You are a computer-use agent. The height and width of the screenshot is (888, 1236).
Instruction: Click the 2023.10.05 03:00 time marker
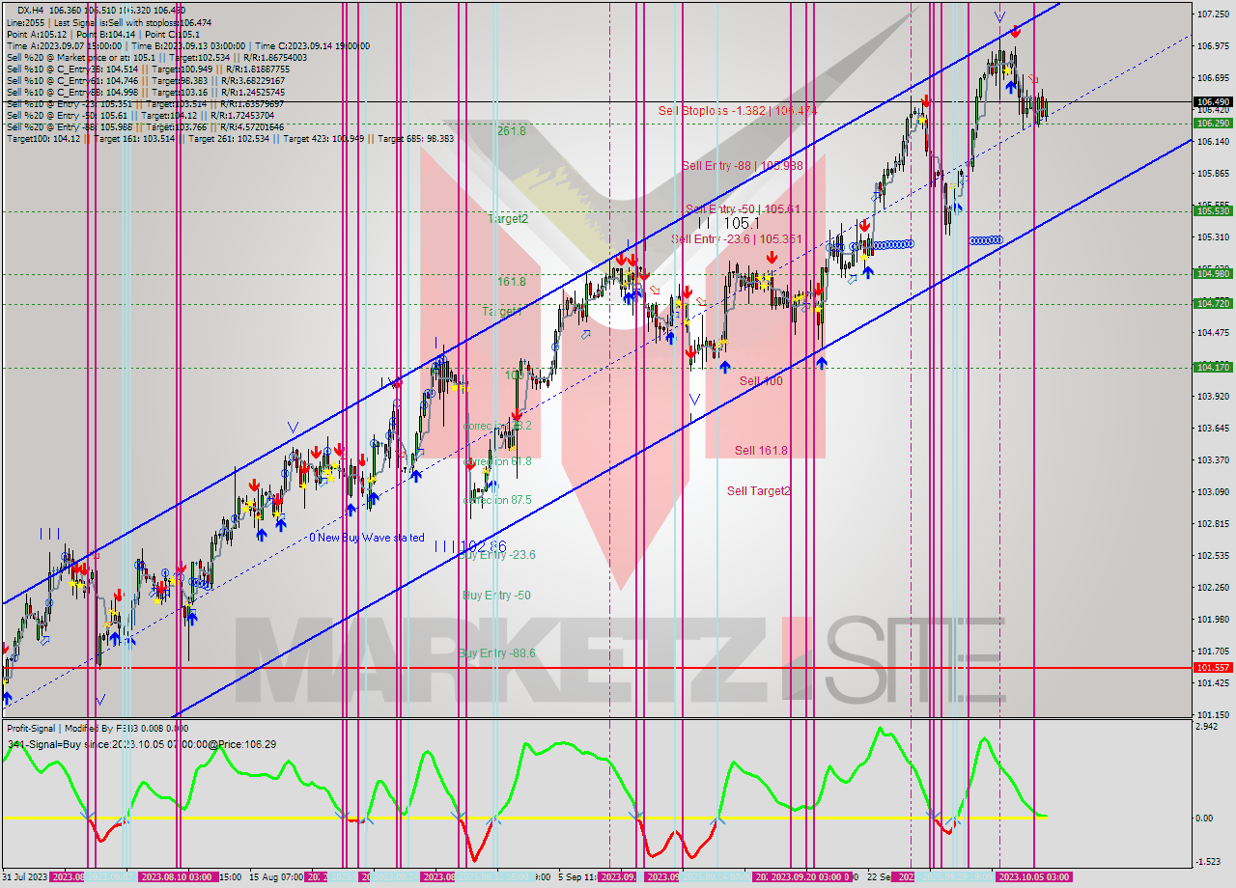point(1033,876)
